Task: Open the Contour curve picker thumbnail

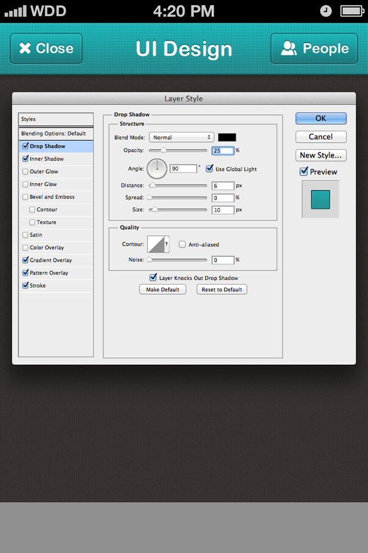Action: [156, 244]
